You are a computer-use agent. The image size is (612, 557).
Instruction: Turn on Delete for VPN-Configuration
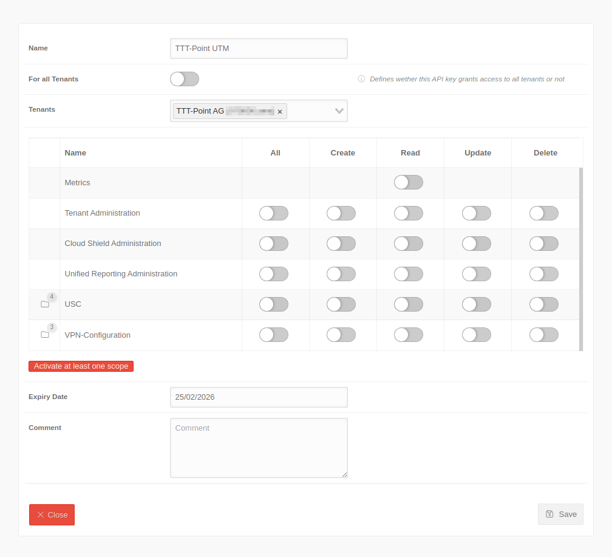point(543,335)
